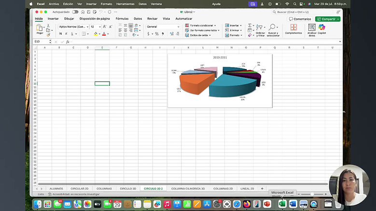Apply yellow fill color bucket
Image resolution: width=376 pixels, height=211 pixels.
[x=96, y=34]
